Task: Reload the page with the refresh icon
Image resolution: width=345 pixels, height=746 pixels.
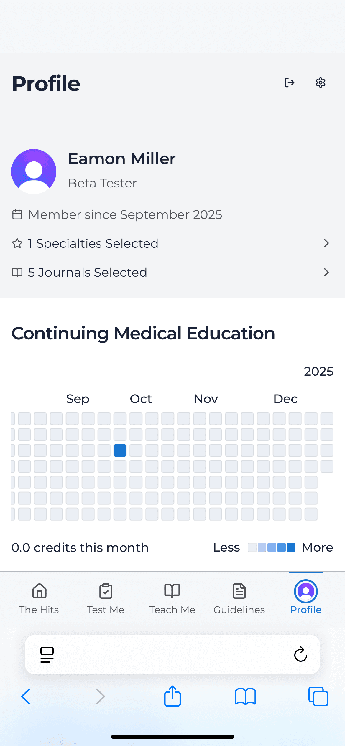Action: [300, 654]
